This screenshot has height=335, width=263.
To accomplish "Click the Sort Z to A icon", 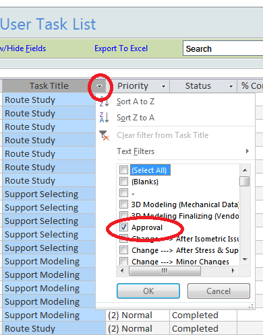I will [x=104, y=118].
